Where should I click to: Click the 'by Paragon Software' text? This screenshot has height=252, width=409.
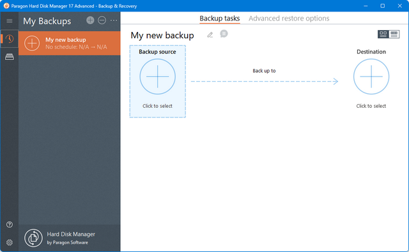point(68,242)
